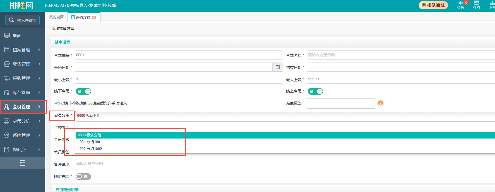The width and height of the screenshot is (495, 192).
Task: Click the 最大金额 input field
Action: pos(401,79)
